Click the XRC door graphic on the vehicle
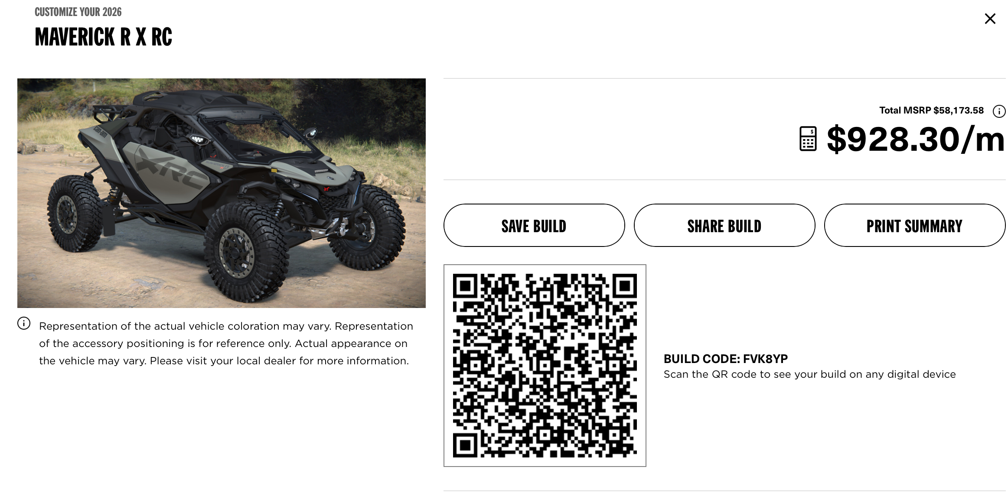Image resolution: width=1008 pixels, height=496 pixels. 173,171
